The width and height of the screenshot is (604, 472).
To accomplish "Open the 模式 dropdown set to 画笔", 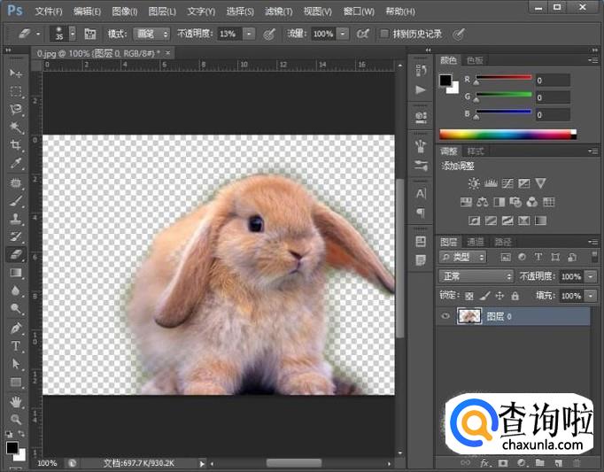I will (151, 34).
